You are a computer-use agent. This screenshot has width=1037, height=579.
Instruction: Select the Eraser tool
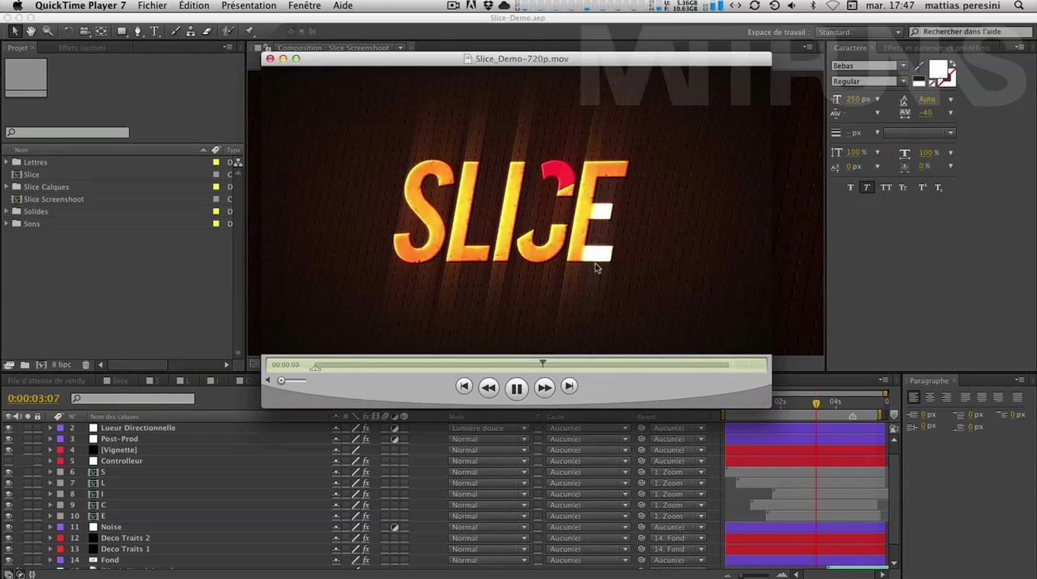pyautogui.click(x=207, y=31)
